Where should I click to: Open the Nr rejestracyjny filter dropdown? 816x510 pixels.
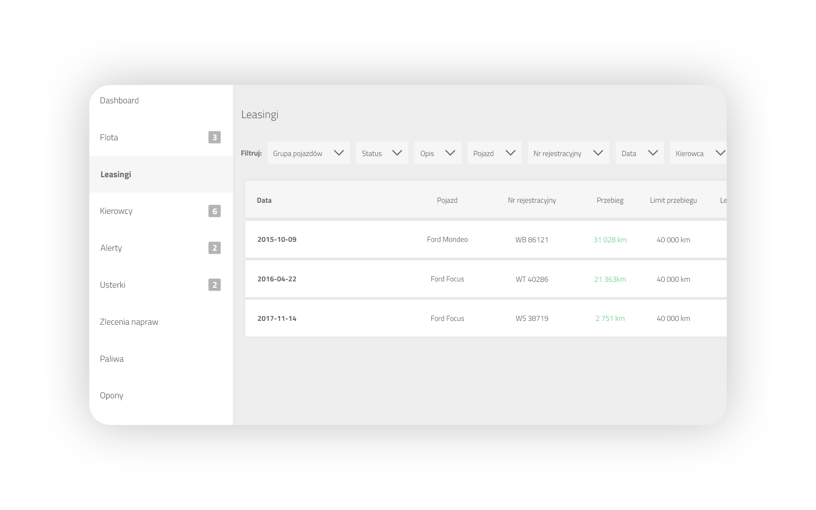click(568, 153)
